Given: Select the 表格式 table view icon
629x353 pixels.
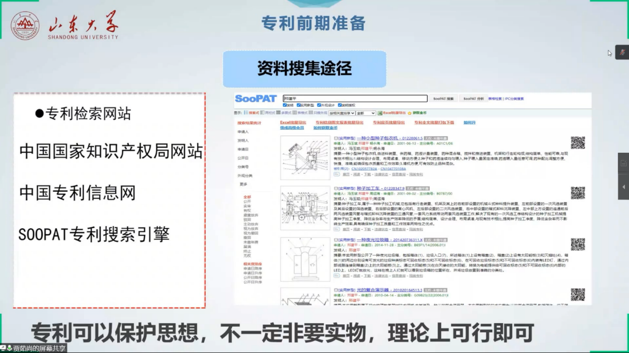Looking at the screenshot, I should [x=295, y=113].
